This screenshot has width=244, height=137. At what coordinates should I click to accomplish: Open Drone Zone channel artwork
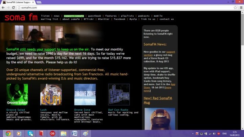coord(85,95)
